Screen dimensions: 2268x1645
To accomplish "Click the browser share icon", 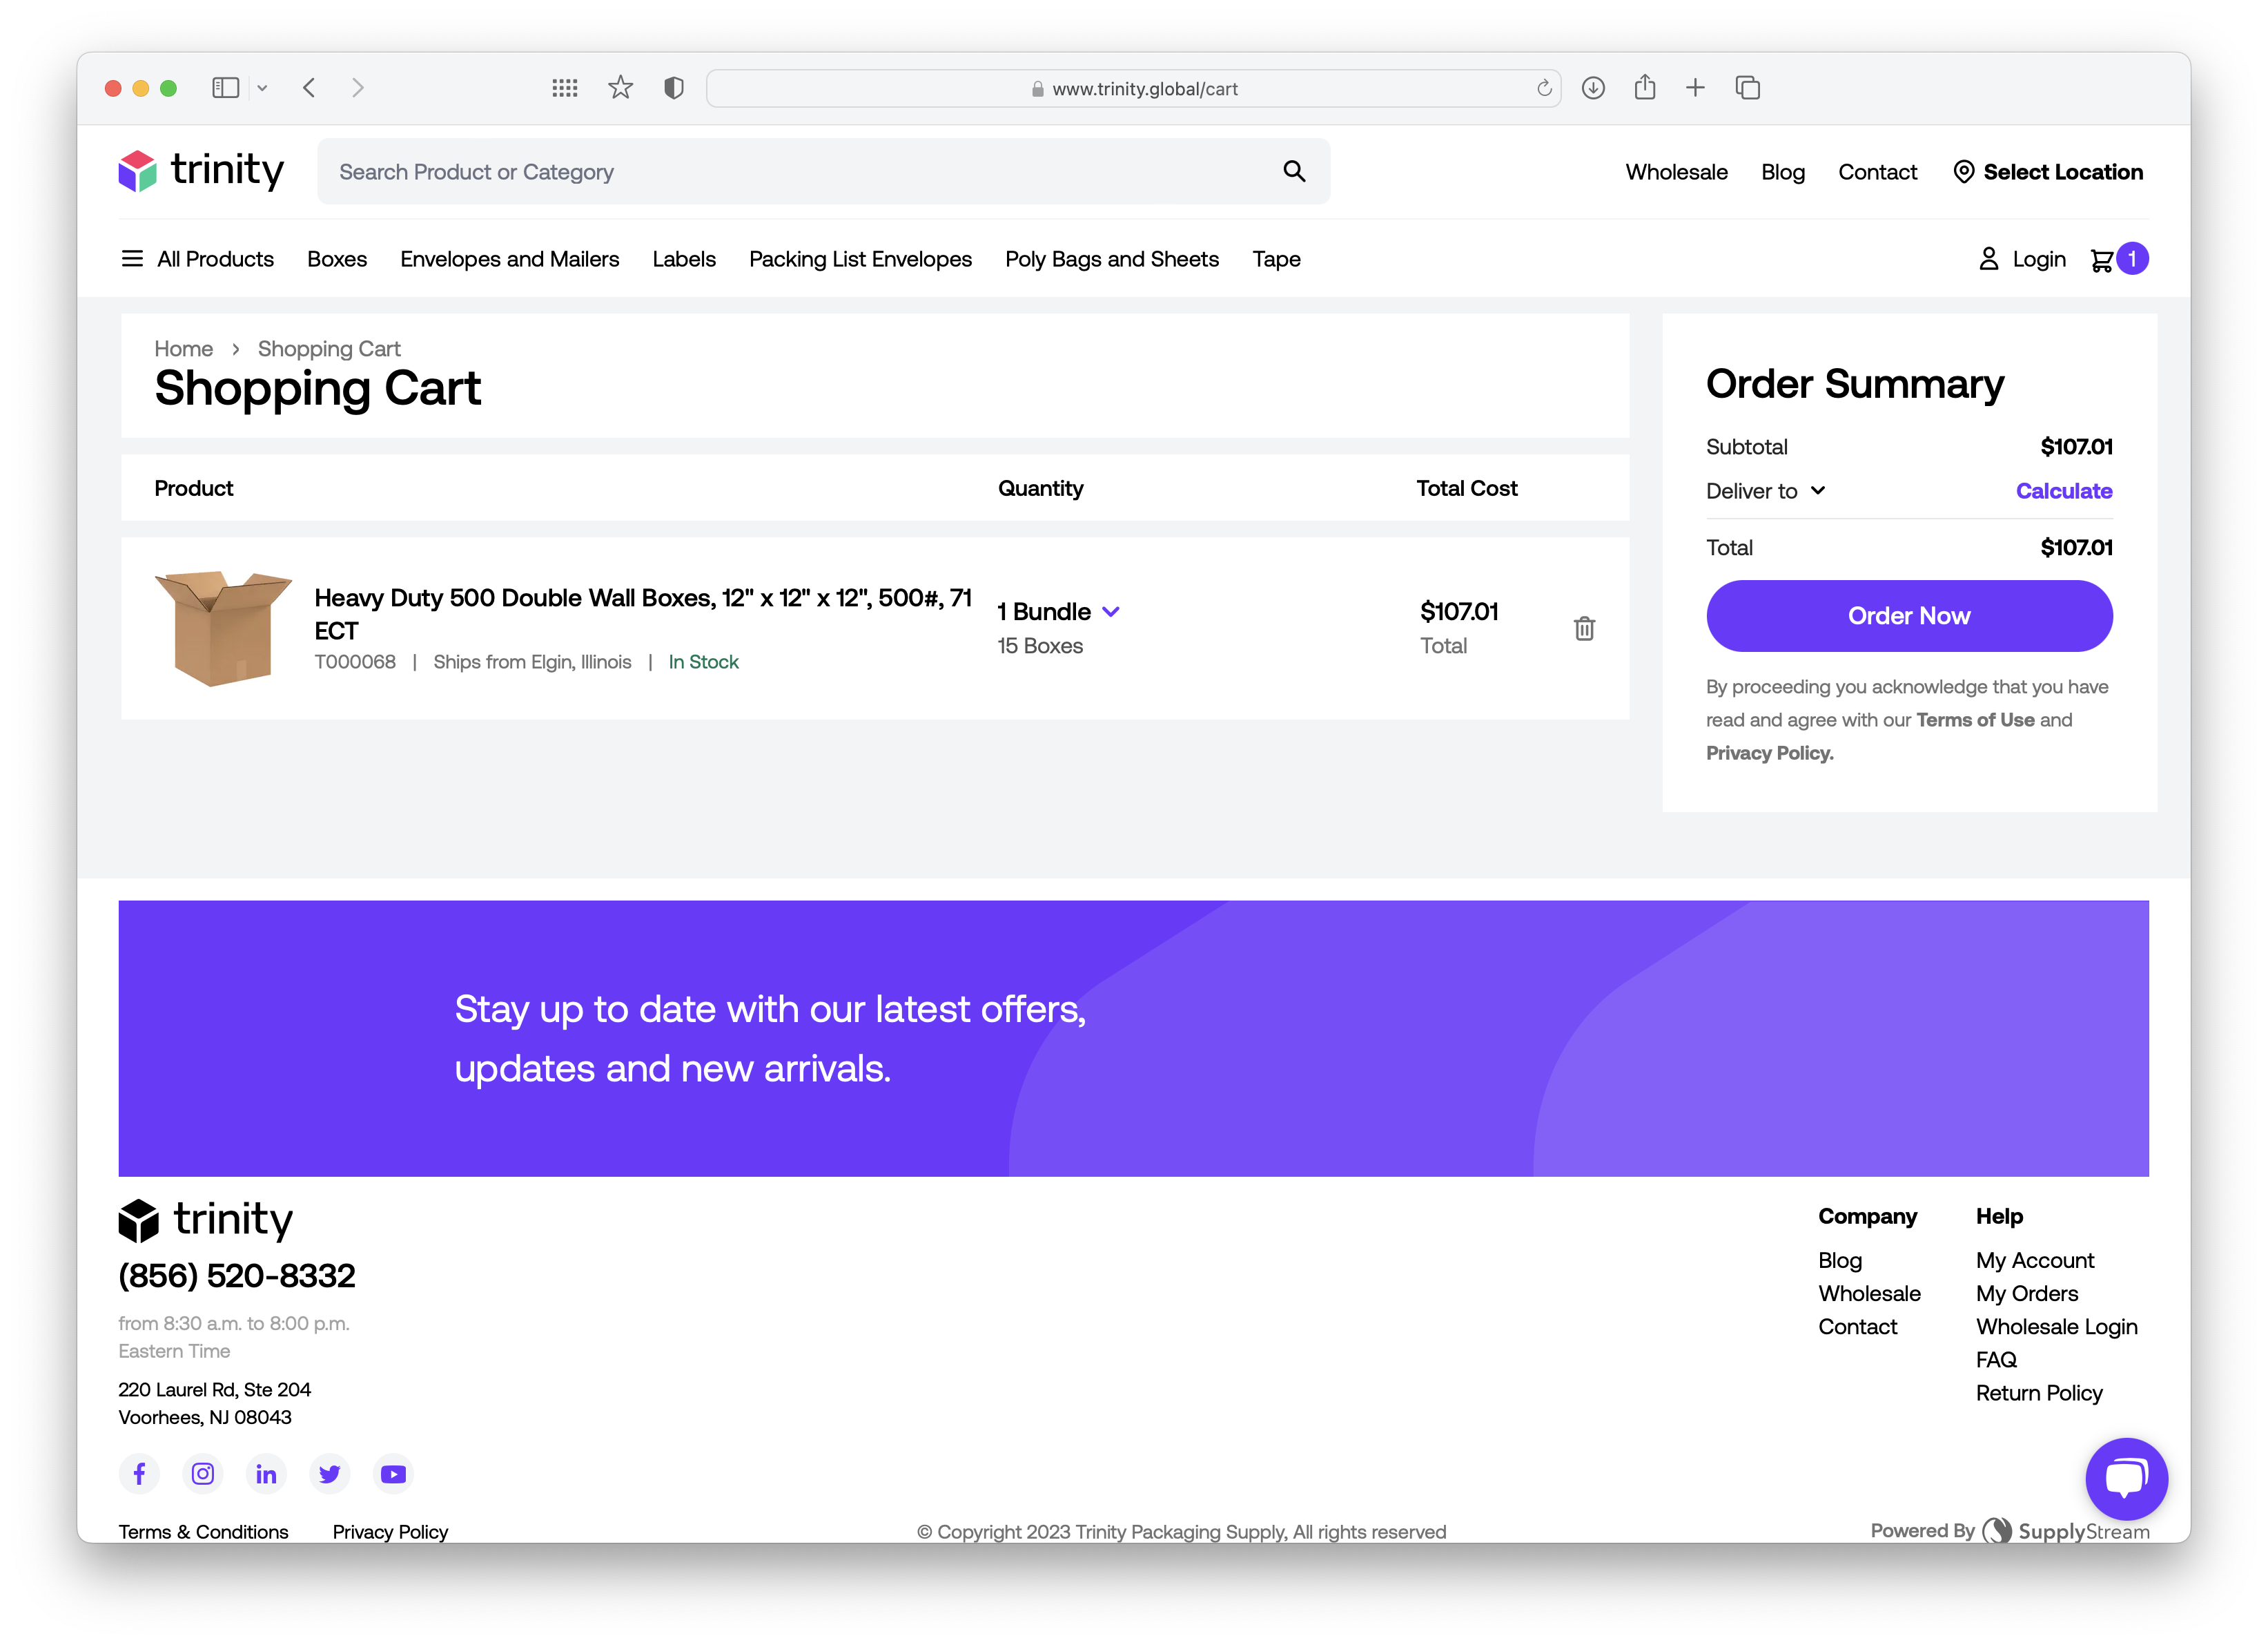I will coord(1645,87).
